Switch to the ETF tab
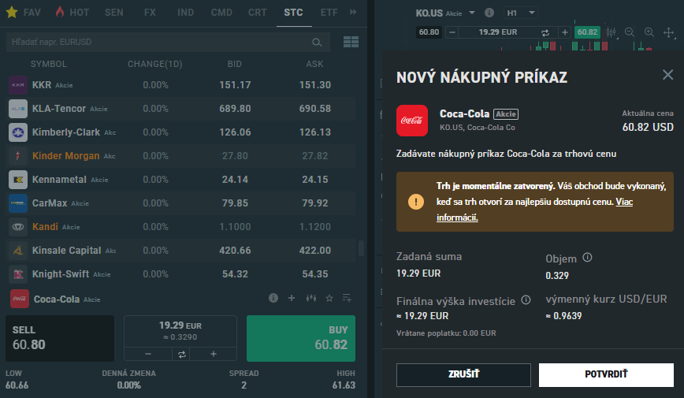684x398 pixels. [329, 13]
